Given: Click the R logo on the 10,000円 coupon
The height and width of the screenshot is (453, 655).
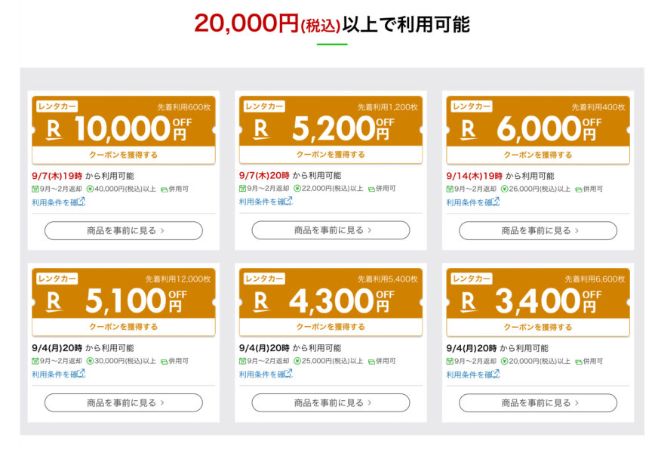Looking at the screenshot, I should click(54, 130).
